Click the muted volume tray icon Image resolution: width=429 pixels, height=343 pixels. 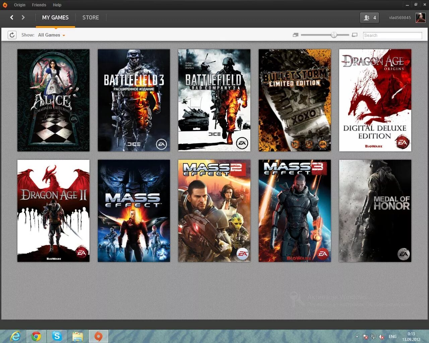coord(381,337)
